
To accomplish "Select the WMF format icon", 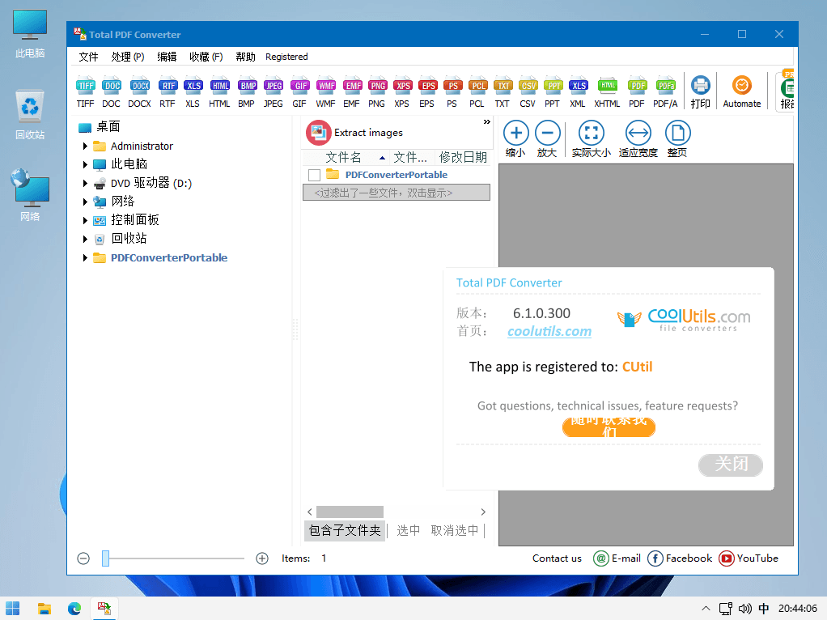I will pos(326,92).
